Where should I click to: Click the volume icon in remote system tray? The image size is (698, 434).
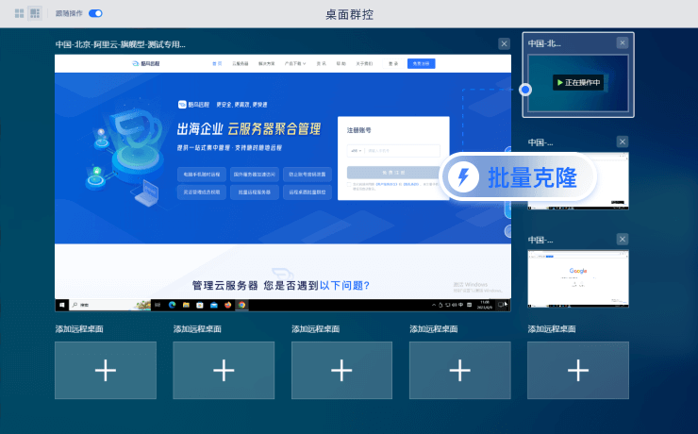[x=454, y=305]
